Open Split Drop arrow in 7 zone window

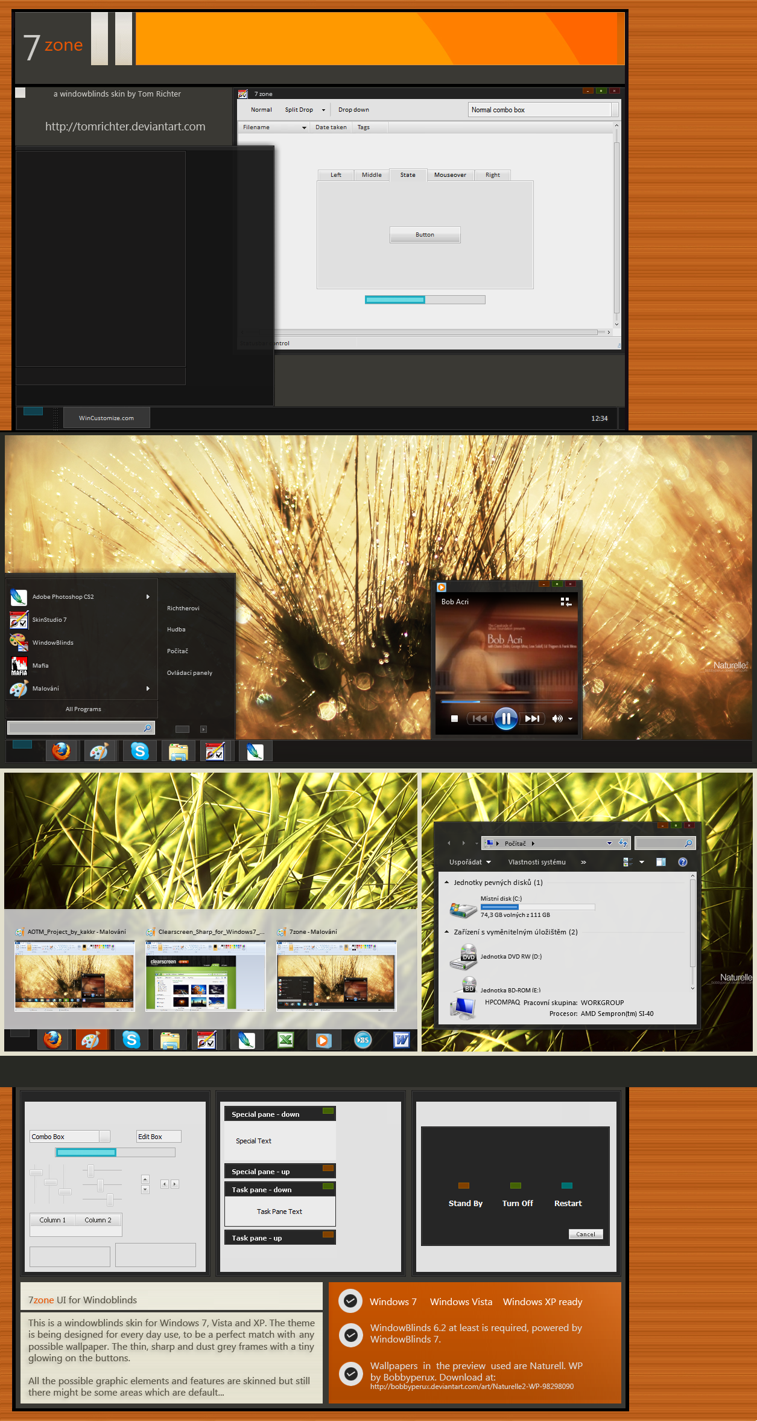pos(323,110)
